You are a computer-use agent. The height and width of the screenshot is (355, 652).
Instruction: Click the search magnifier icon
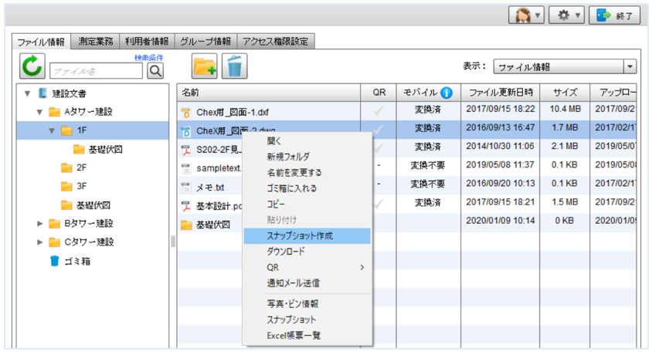[155, 71]
